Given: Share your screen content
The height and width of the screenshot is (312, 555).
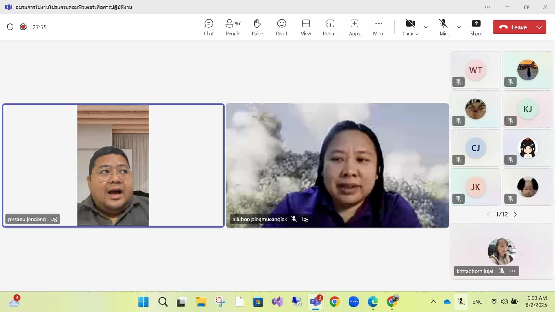Looking at the screenshot, I should 476,27.
